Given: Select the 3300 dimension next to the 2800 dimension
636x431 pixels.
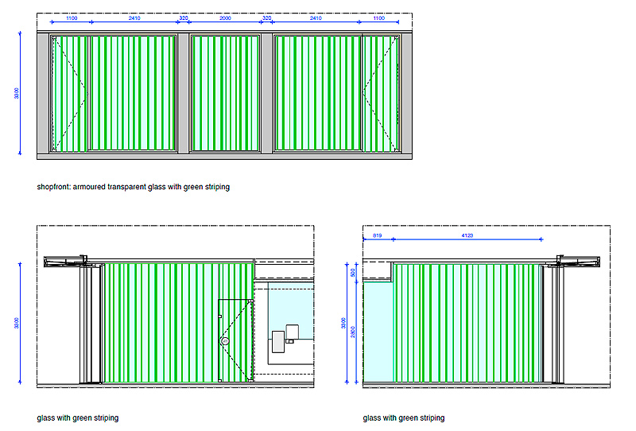Looking at the screenshot, I should tap(343, 323).
